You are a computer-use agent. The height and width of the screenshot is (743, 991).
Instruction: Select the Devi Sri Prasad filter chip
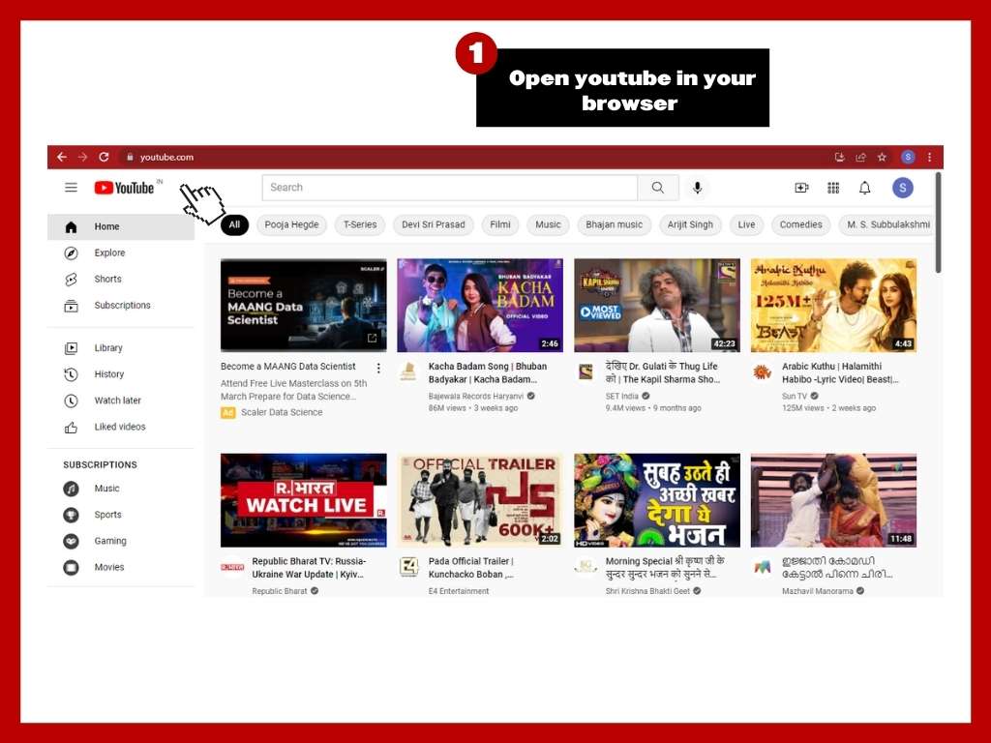(x=433, y=224)
